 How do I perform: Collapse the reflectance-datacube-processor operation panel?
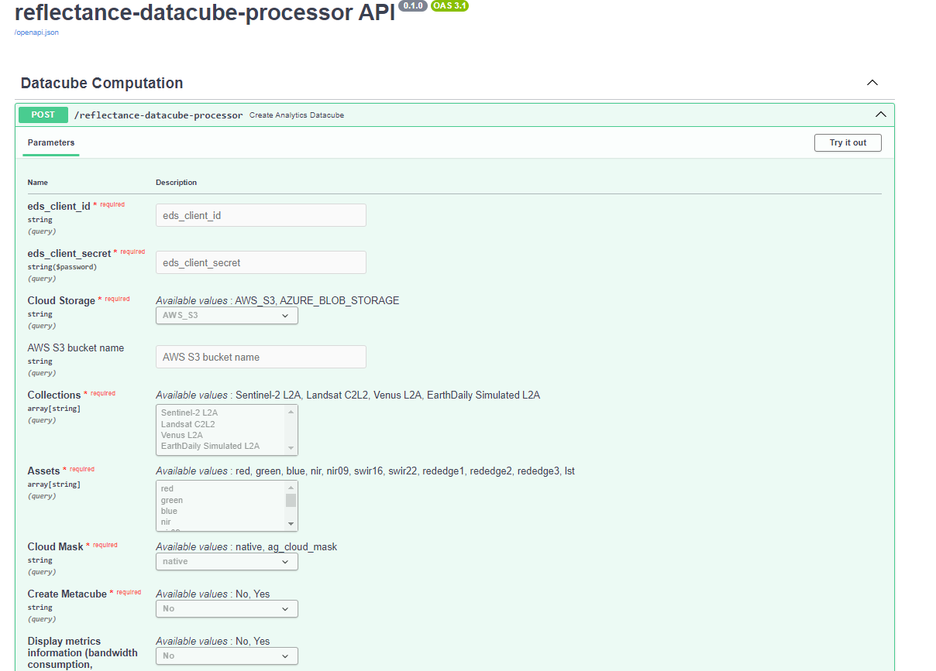[x=880, y=114]
